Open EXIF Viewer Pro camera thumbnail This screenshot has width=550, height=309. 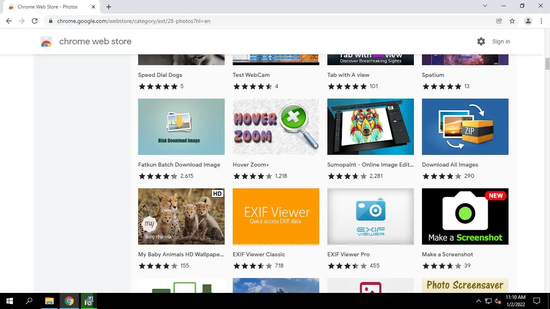370,216
